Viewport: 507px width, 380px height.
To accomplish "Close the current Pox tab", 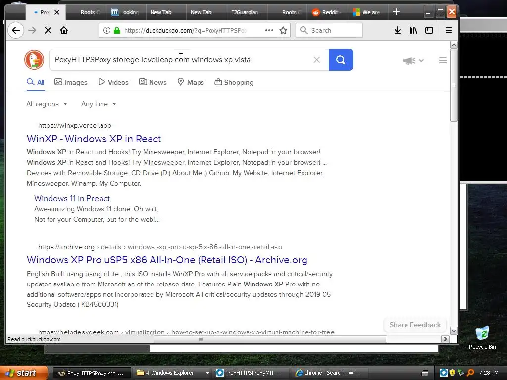I will pos(57,12).
